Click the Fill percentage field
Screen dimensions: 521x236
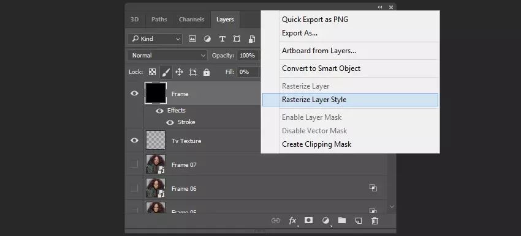(x=248, y=72)
